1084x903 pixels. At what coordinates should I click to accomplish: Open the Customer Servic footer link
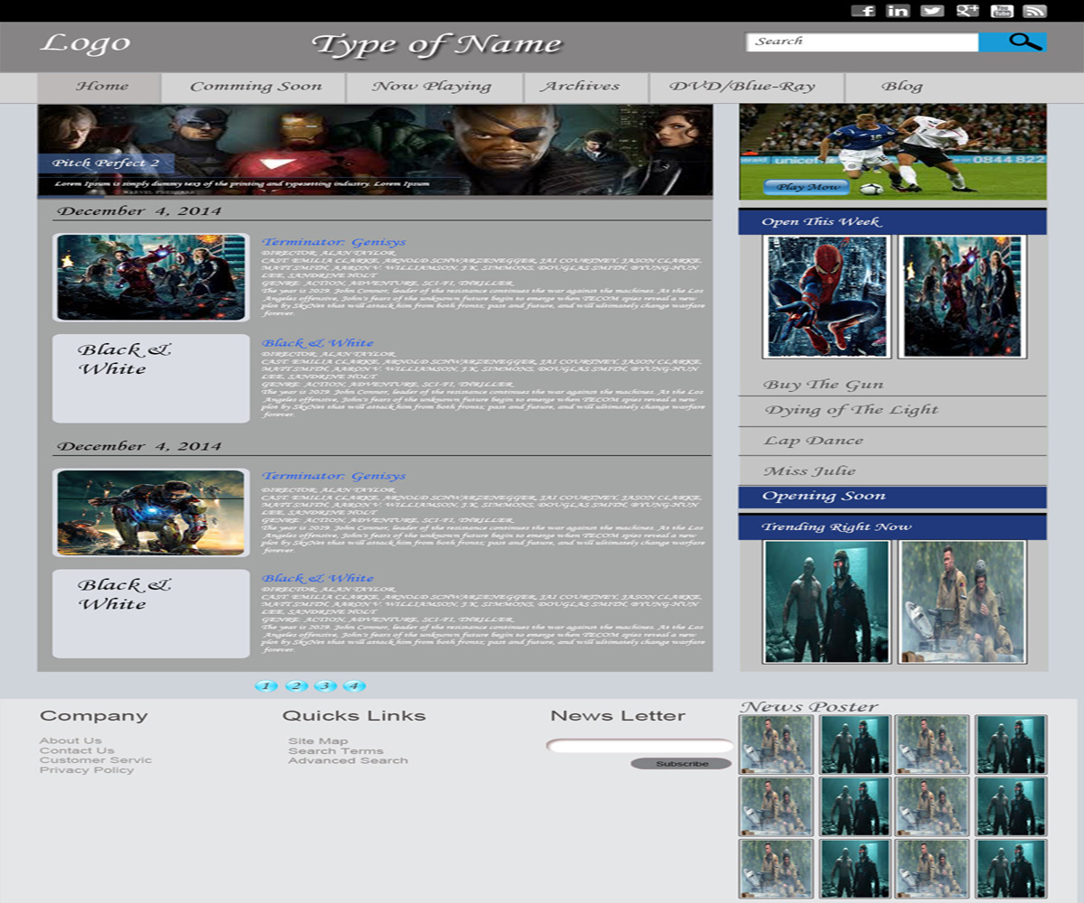[x=96, y=760]
